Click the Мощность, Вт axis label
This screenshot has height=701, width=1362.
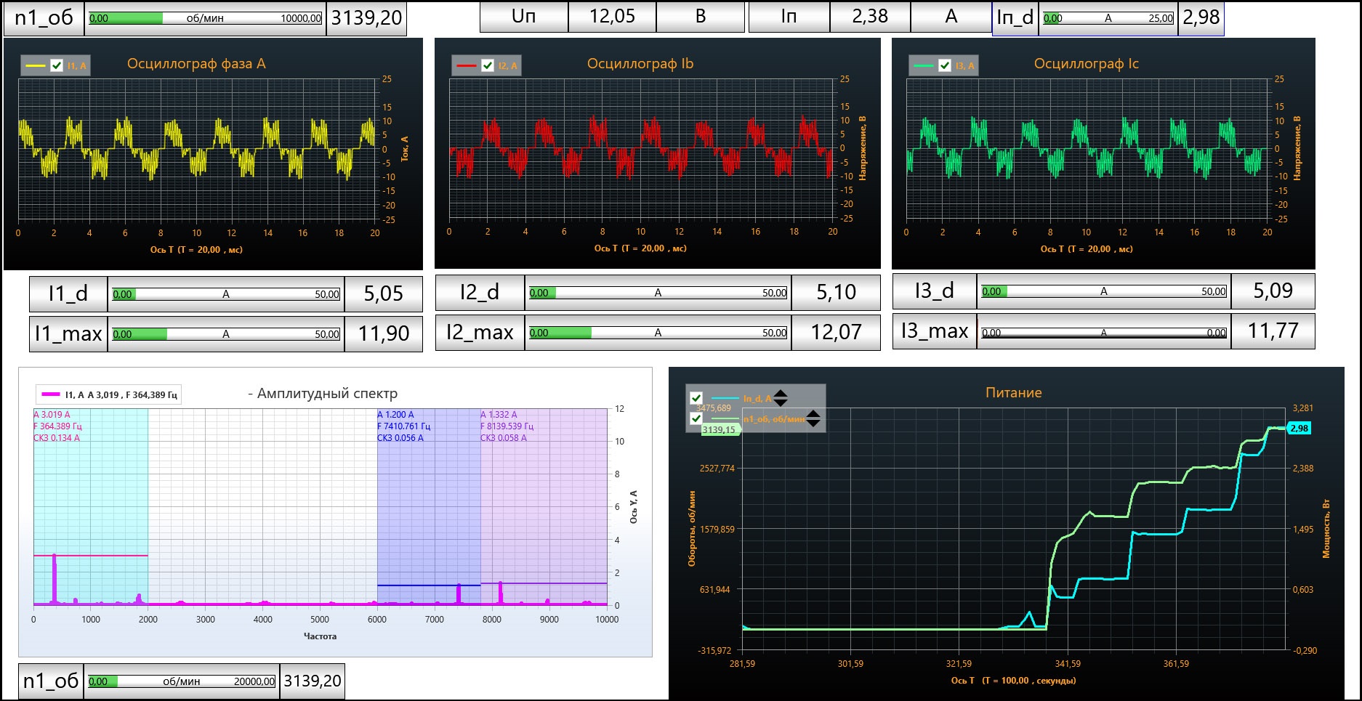(1326, 529)
